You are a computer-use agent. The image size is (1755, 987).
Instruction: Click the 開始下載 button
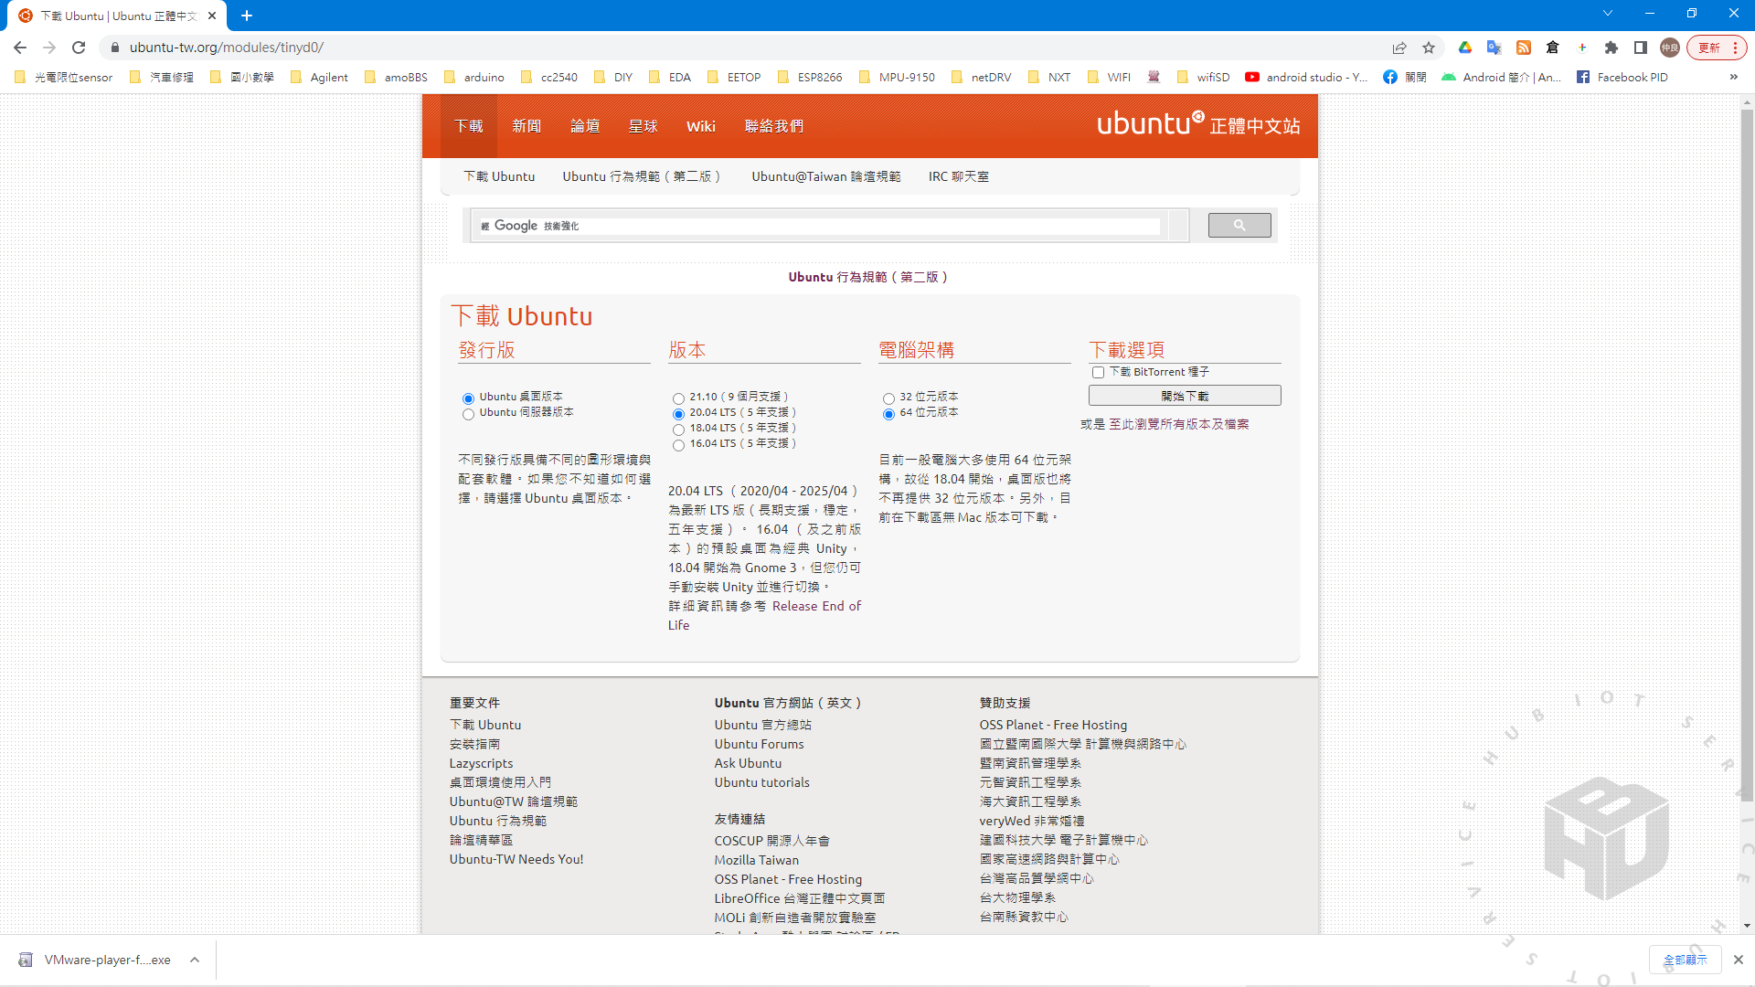(x=1185, y=396)
